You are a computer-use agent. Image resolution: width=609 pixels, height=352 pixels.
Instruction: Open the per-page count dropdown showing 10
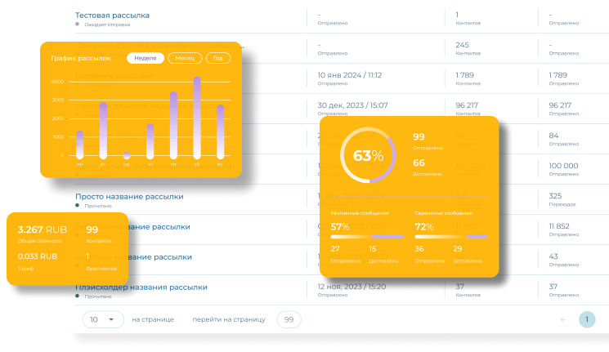[103, 319]
